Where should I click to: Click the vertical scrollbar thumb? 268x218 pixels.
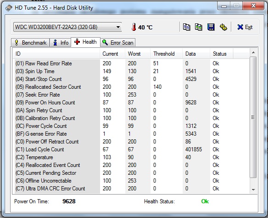click(x=253, y=117)
